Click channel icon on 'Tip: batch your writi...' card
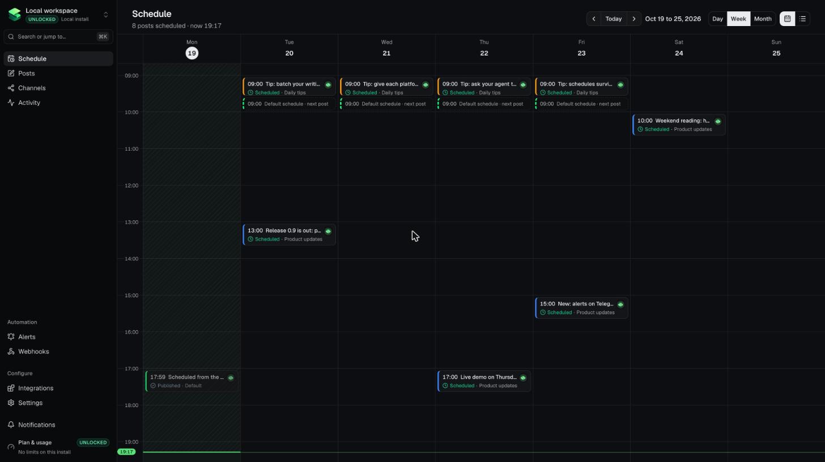The image size is (825, 462). click(x=328, y=85)
